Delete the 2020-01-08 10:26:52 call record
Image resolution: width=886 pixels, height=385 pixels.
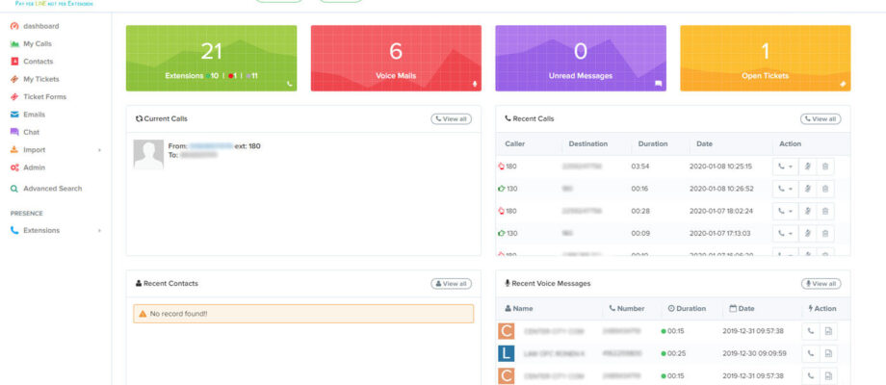pyautogui.click(x=825, y=189)
